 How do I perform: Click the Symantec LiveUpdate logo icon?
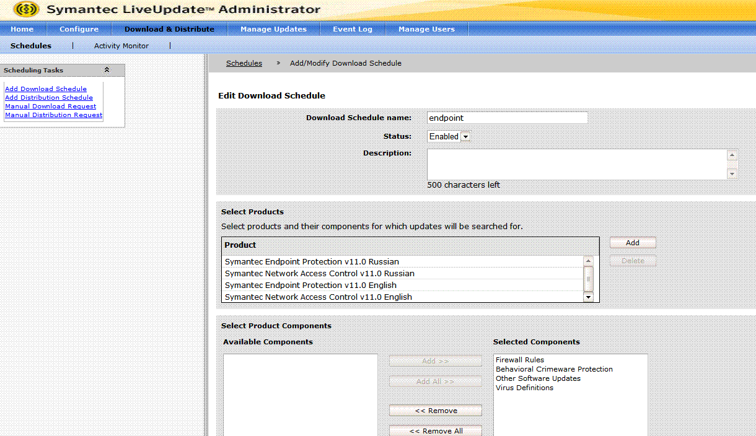[x=26, y=10]
